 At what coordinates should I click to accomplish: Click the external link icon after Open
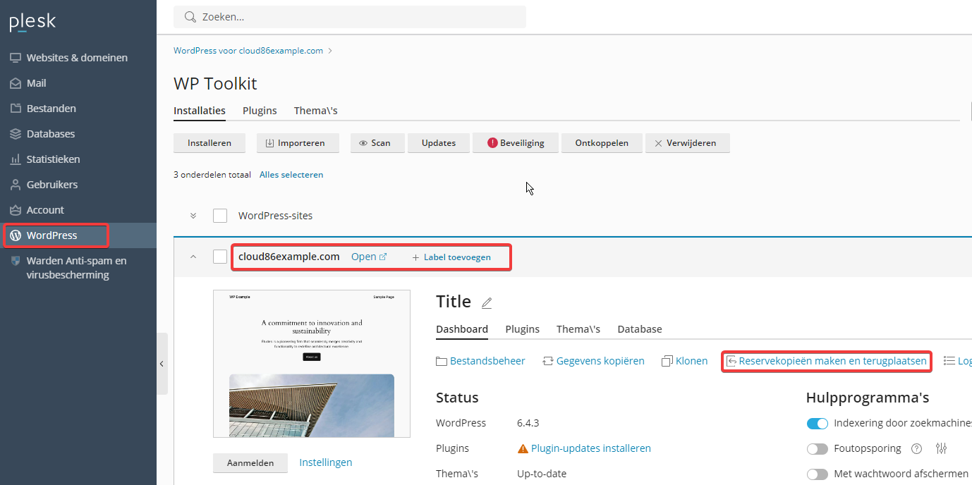(x=383, y=257)
